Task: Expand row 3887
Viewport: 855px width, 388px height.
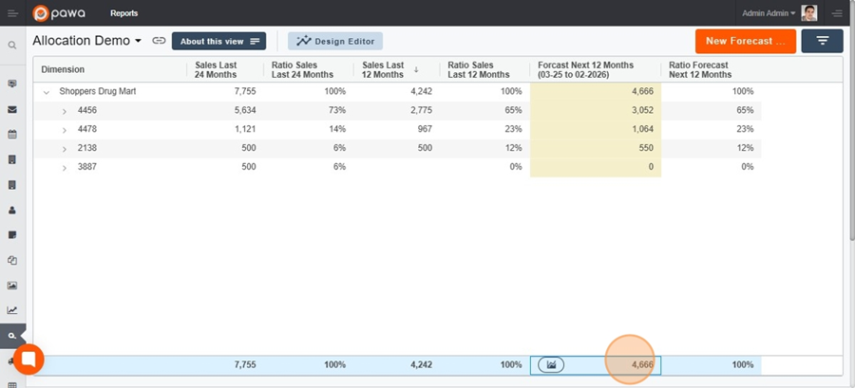Action: point(65,168)
